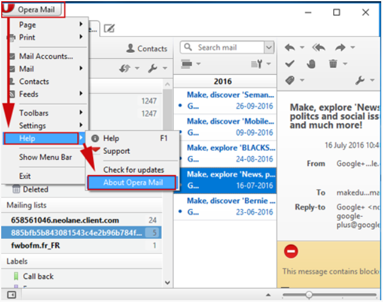Viewport: 383px width, 302px height.
Task: Click the compose new message icon
Action: pyautogui.click(x=109, y=29)
